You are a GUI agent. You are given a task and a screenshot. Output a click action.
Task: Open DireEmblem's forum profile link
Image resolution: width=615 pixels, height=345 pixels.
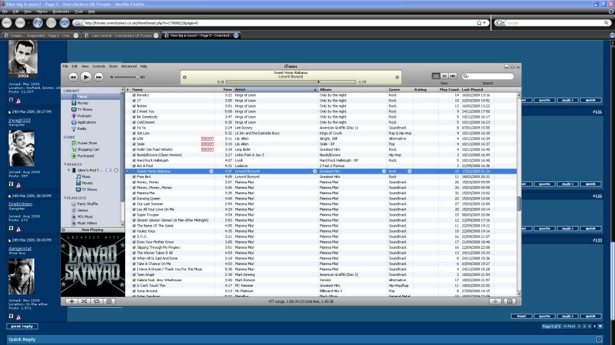[20, 204]
